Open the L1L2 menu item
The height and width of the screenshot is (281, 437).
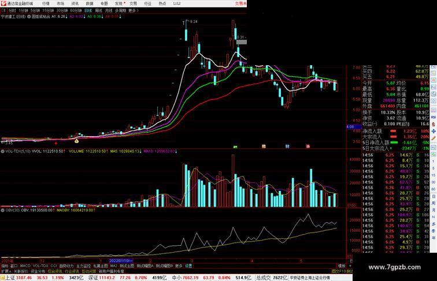(177, 3)
